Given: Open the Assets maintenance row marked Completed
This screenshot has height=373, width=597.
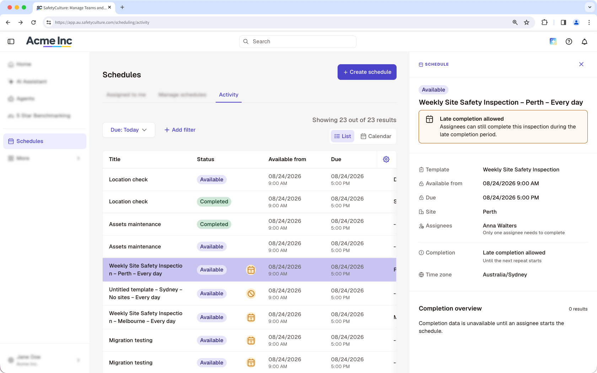Looking at the screenshot, I should 249,224.
